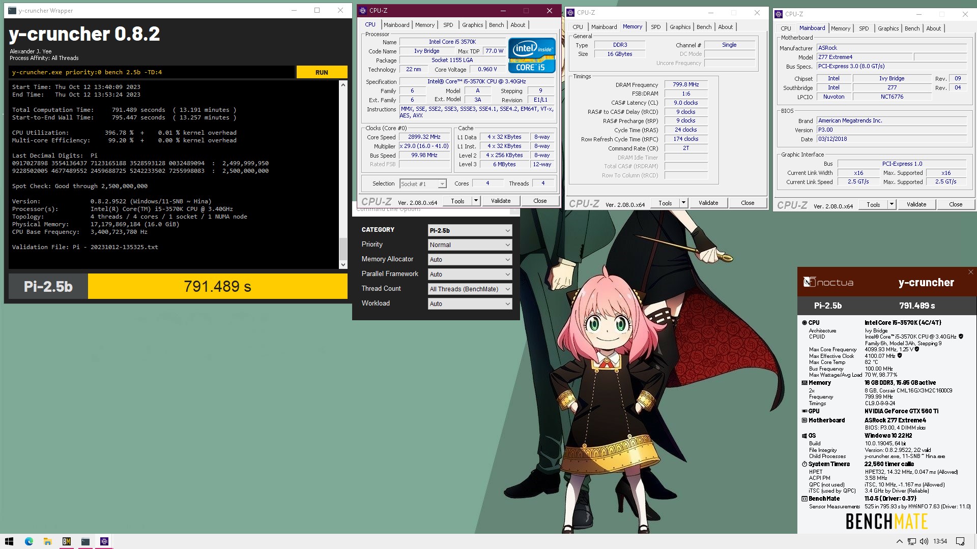Click Tools button in first CPU-Z window
Screen dimensions: 977x549
point(457,201)
